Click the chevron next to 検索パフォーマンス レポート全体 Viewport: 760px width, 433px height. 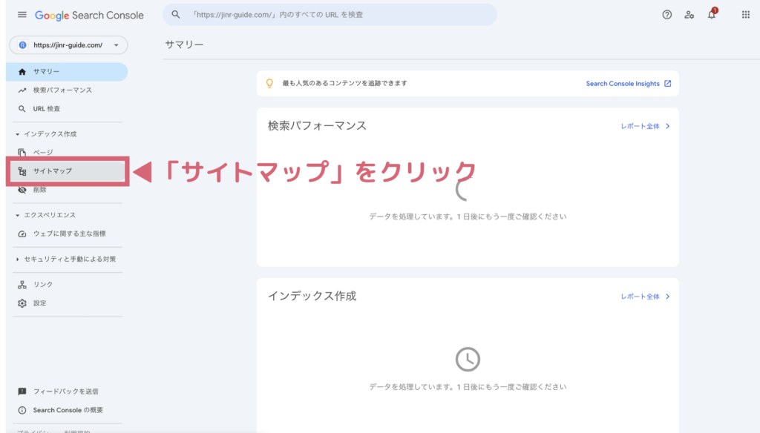[667, 126]
